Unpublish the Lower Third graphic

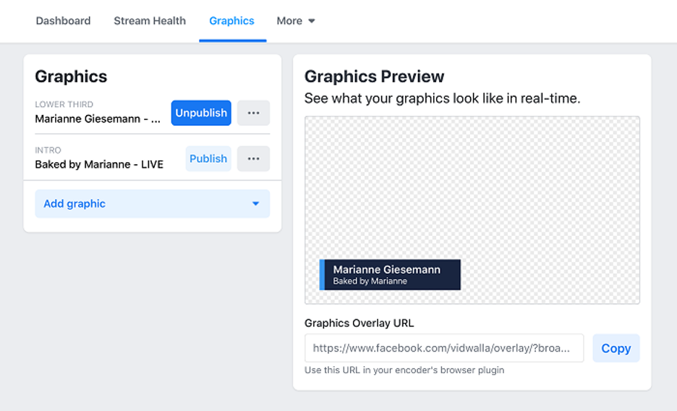[x=201, y=113]
